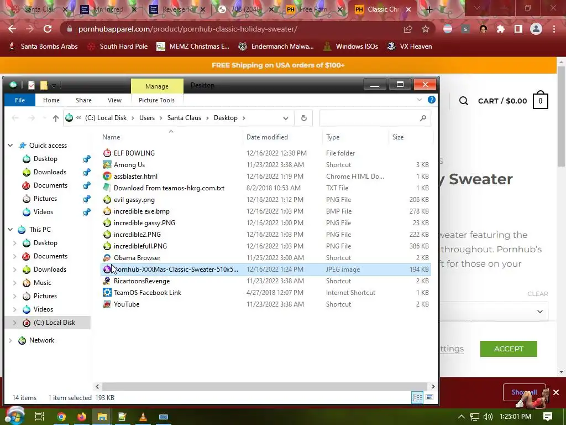Viewport: 566px width, 425px height.
Task: Sort files by Date modified column
Action: (267, 137)
